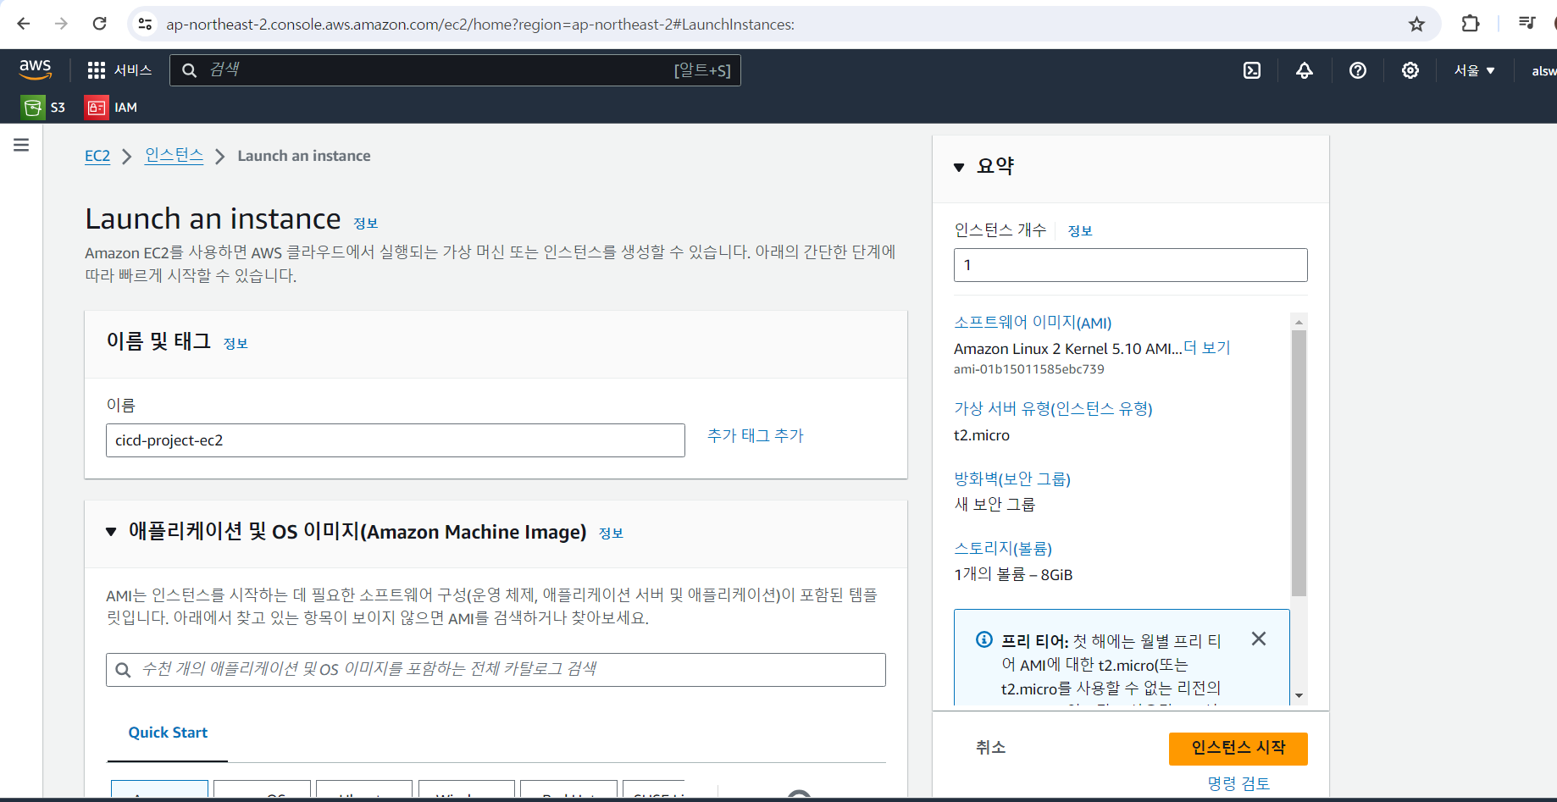Open the AWS console home logo
The width and height of the screenshot is (1557, 802).
coord(36,69)
